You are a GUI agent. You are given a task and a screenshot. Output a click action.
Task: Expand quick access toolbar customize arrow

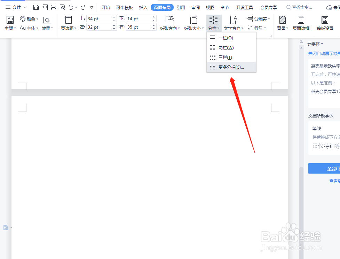click(x=92, y=8)
